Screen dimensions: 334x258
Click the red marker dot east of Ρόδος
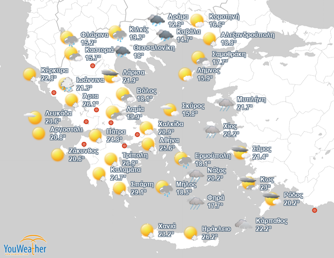[315, 210]
